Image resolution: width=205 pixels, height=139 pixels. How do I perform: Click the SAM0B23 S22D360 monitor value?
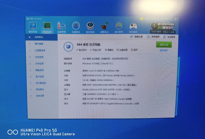point(100,94)
